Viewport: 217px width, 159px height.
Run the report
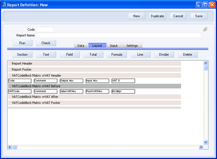click(x=23, y=43)
